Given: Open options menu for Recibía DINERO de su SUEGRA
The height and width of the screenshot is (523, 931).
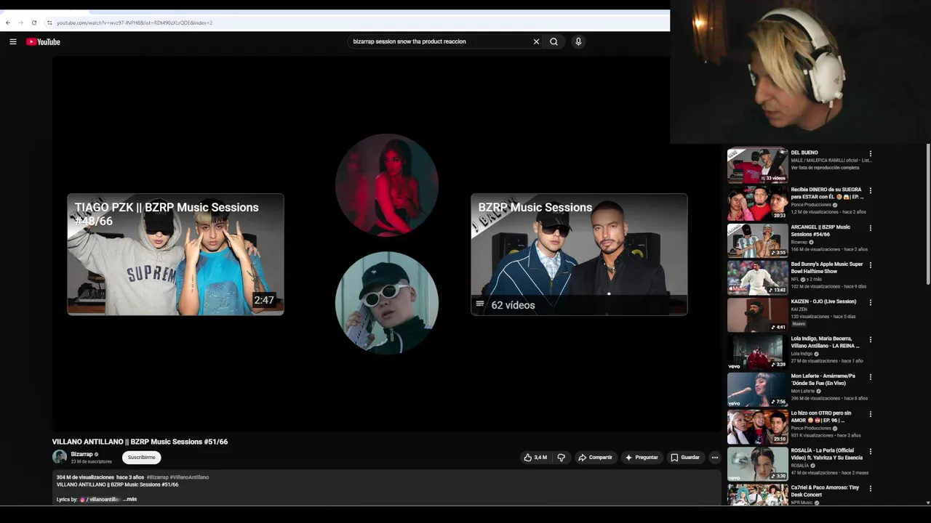Looking at the screenshot, I should [x=870, y=191].
